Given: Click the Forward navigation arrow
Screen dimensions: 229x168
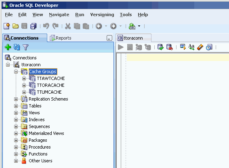Looking at the screenshot, I should pos(113,26).
